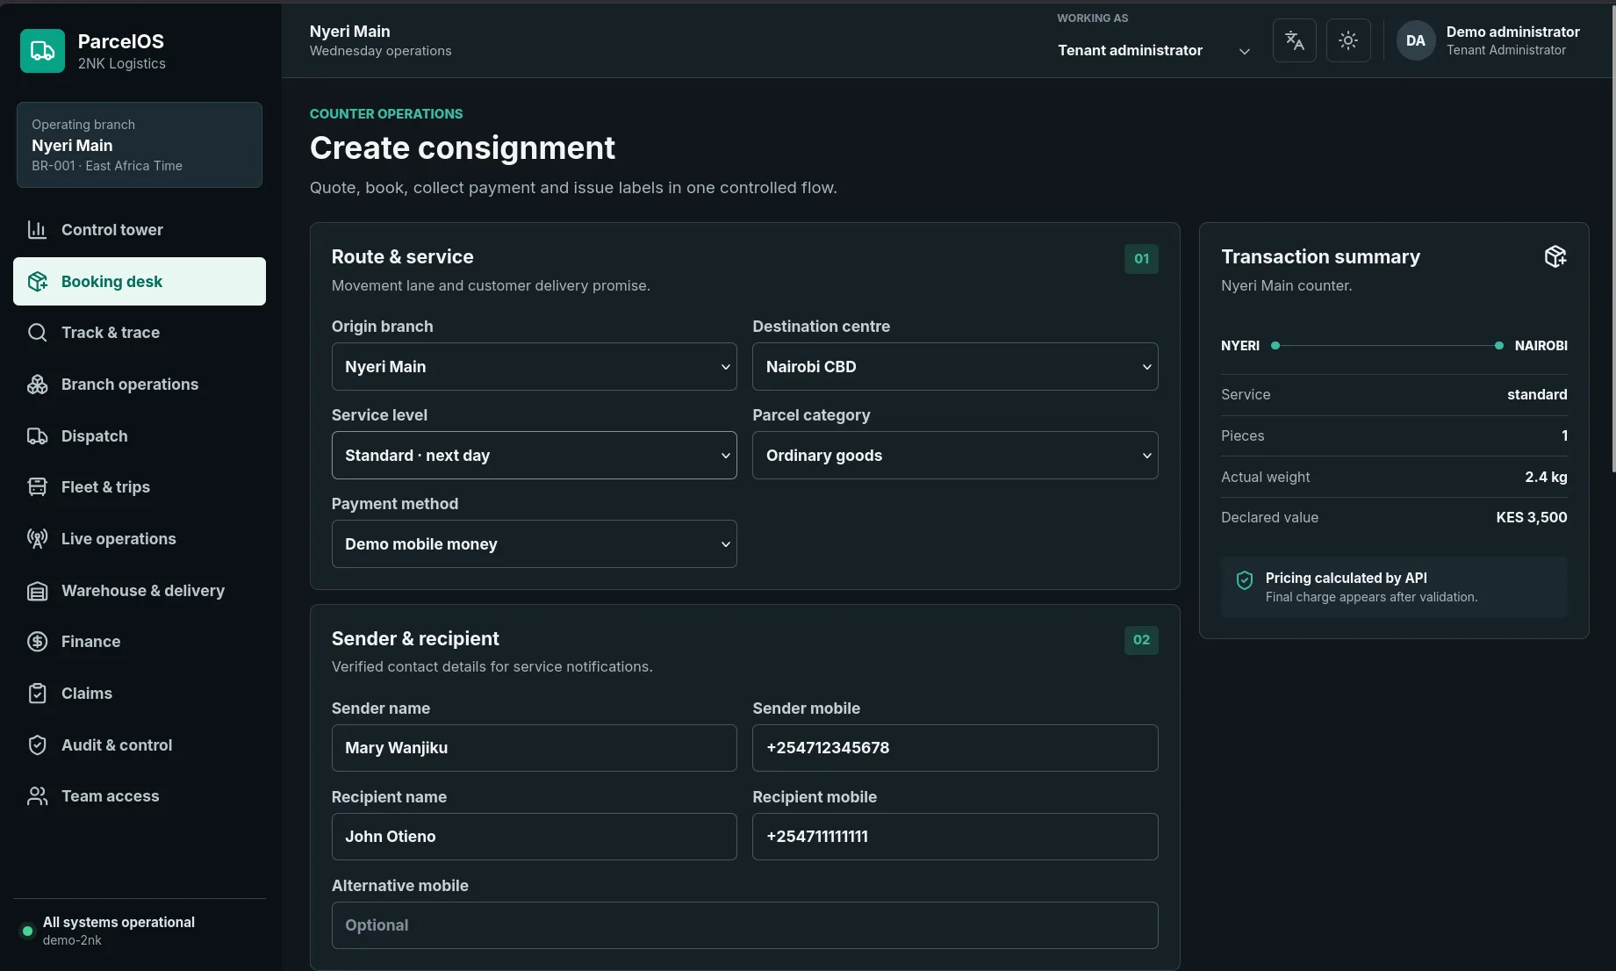Click the Fleet & trips bus icon
The image size is (1616, 971).
click(x=37, y=487)
